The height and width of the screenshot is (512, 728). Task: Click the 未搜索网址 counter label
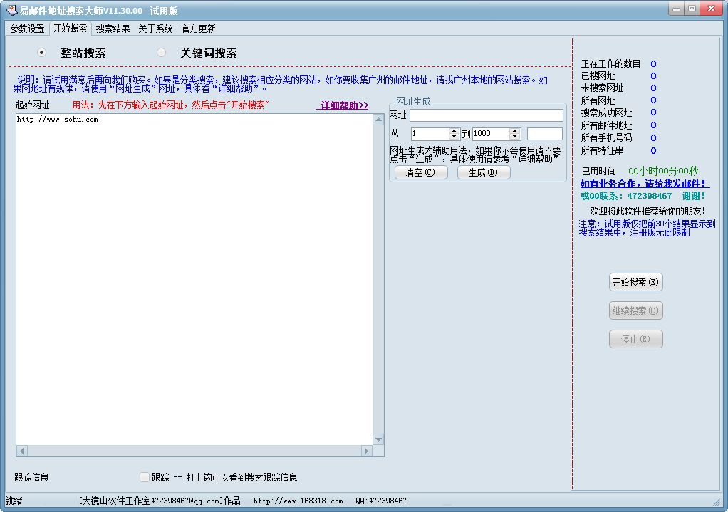(x=602, y=88)
